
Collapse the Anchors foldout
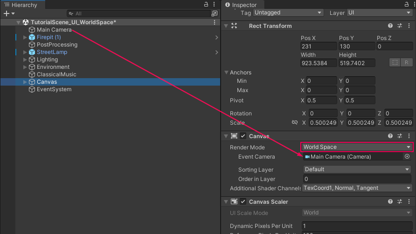pyautogui.click(x=226, y=73)
